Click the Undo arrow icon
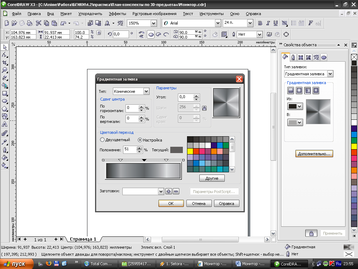The image size is (358, 269). (x=63, y=23)
